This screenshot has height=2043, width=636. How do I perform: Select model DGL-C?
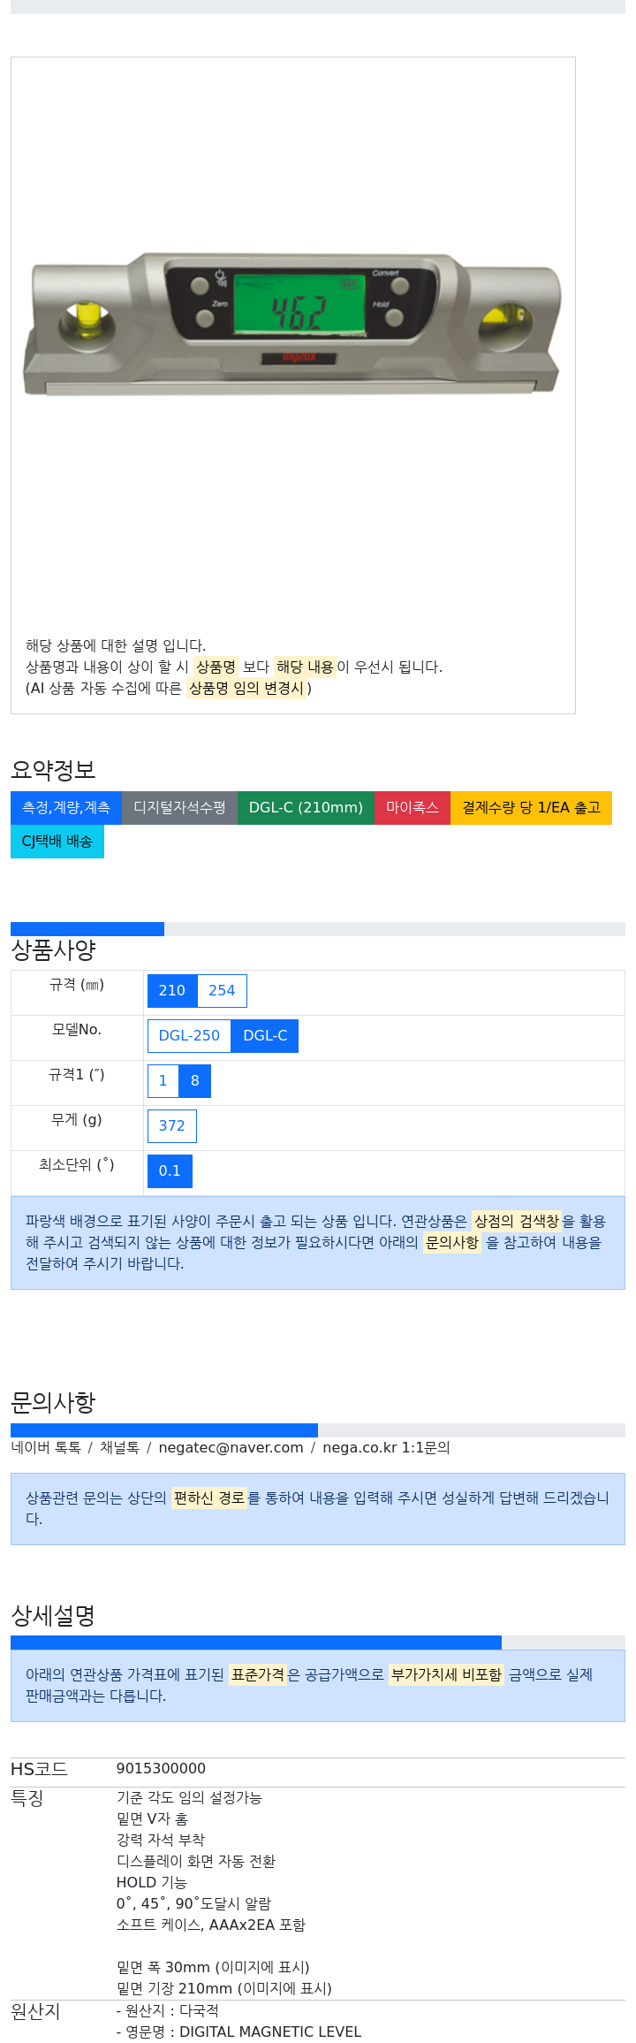pos(265,1036)
